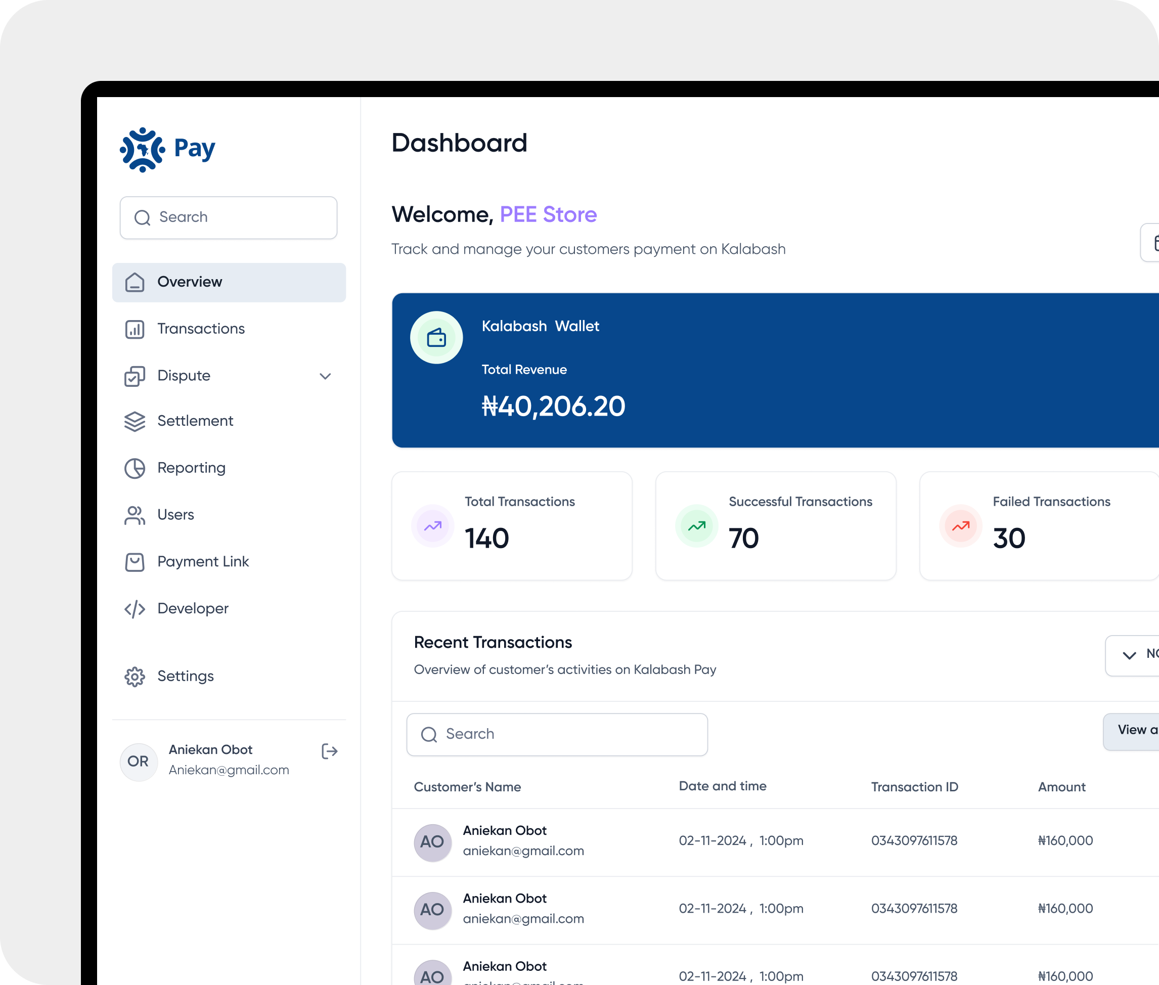This screenshot has height=985, width=1159.
Task: Click the Recent Transactions heading
Action: click(x=493, y=643)
